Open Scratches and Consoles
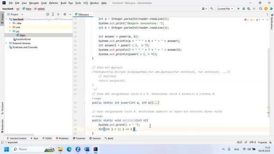 pyautogui.click(x=25, y=47)
